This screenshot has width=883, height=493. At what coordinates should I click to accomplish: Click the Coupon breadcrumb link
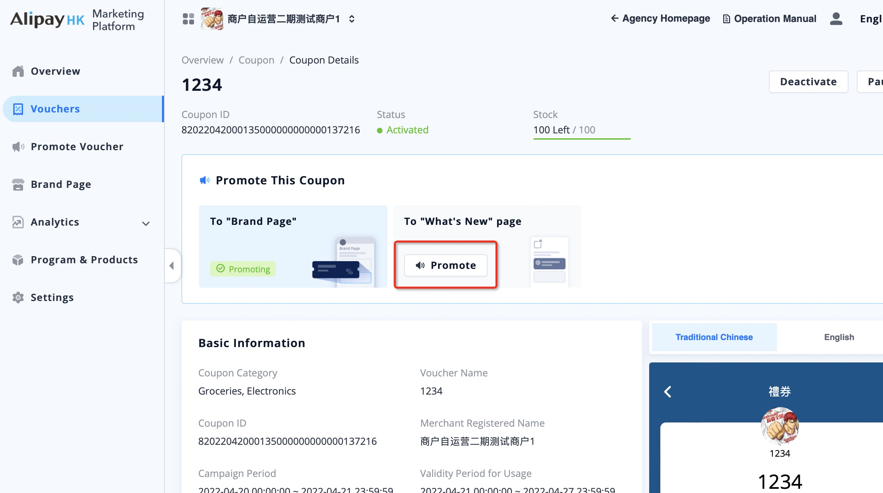pos(256,60)
